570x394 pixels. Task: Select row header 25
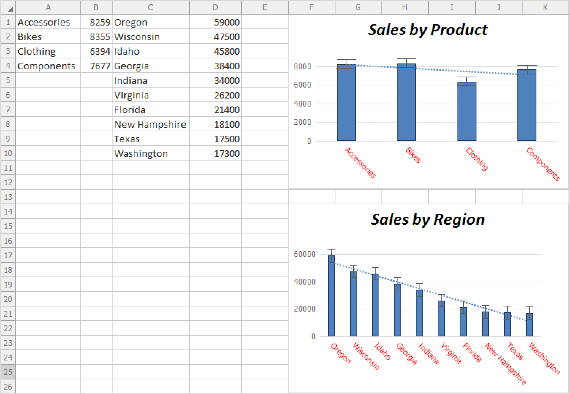point(8,372)
